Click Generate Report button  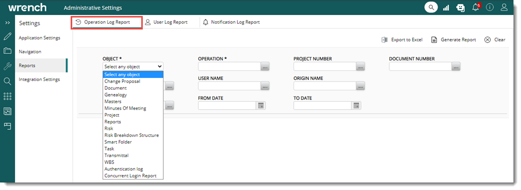click(x=453, y=40)
